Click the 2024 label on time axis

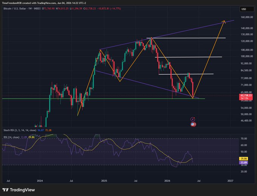click(40, 181)
